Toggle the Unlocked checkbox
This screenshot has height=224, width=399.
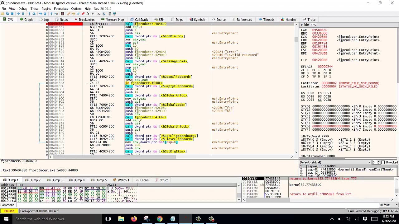(x=383, y=162)
